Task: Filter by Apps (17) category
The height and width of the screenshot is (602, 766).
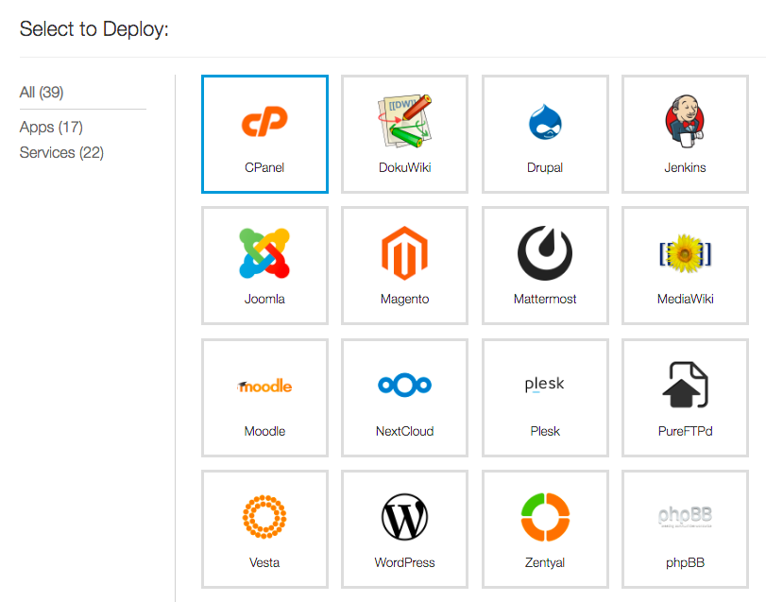Action: tap(51, 127)
